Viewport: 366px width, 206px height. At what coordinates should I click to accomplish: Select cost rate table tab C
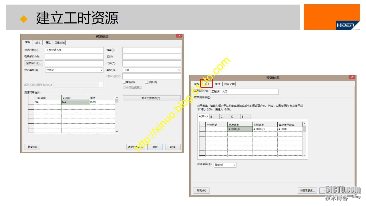click(224, 117)
